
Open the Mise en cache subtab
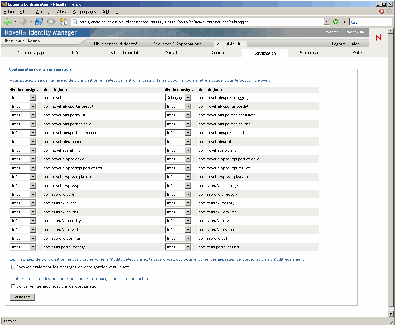click(x=312, y=53)
